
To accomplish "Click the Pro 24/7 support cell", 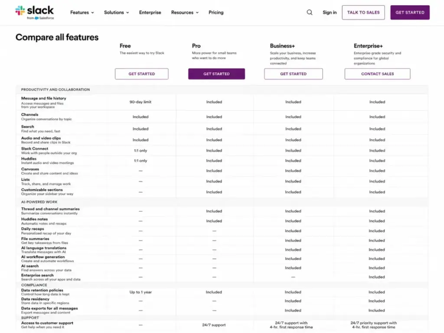I will (x=214, y=325).
